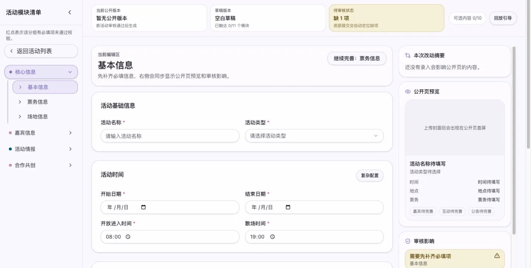Open the 活动类型 dropdown
531x268 pixels.
click(x=314, y=136)
